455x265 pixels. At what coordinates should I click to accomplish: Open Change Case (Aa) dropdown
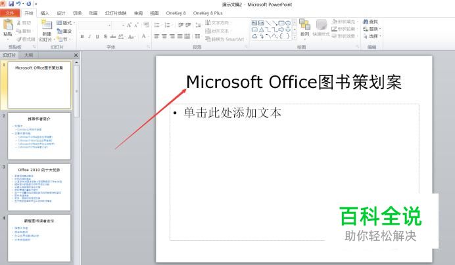(131, 37)
